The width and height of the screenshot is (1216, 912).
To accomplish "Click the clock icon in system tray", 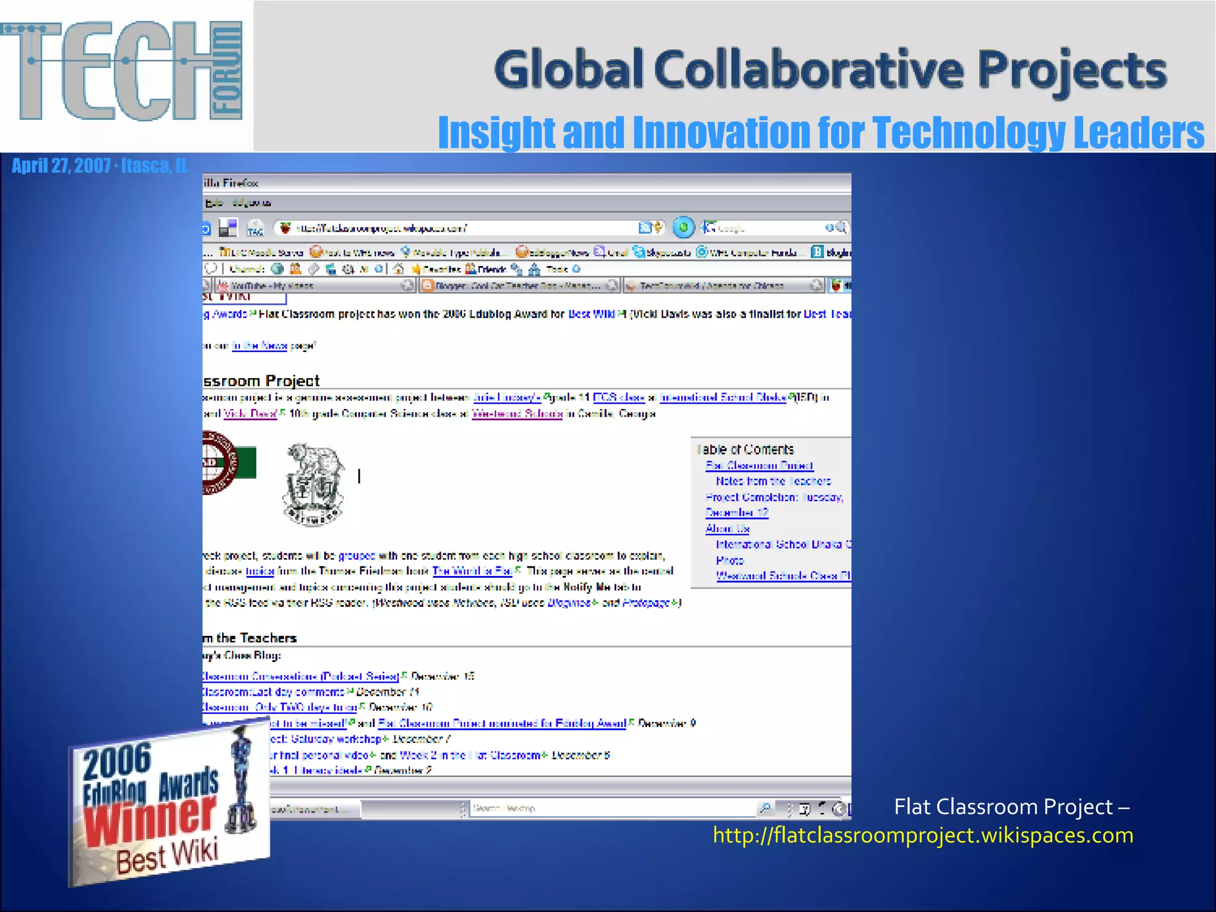I will (x=839, y=808).
